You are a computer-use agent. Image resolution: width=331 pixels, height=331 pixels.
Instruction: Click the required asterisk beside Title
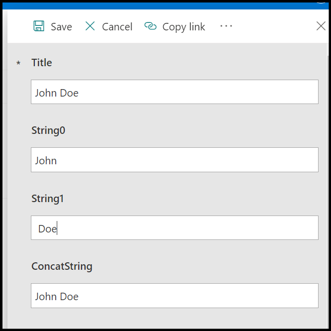(19, 64)
